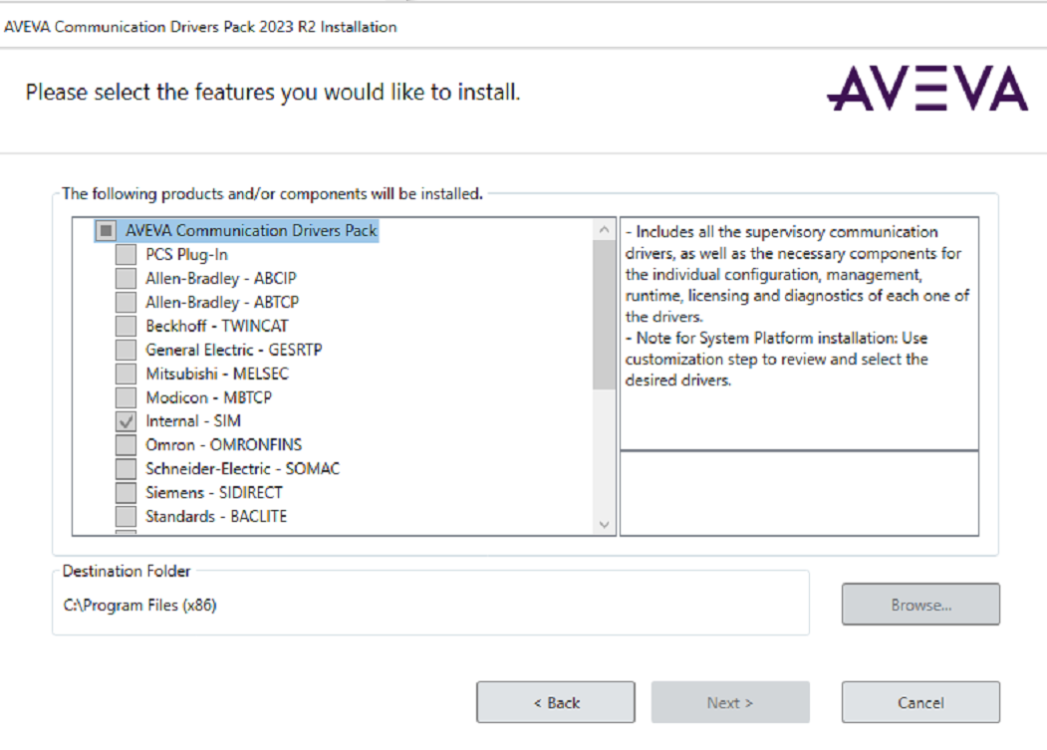Click the C:\Program Files (x86) destination path
1047x750 pixels.
(139, 605)
